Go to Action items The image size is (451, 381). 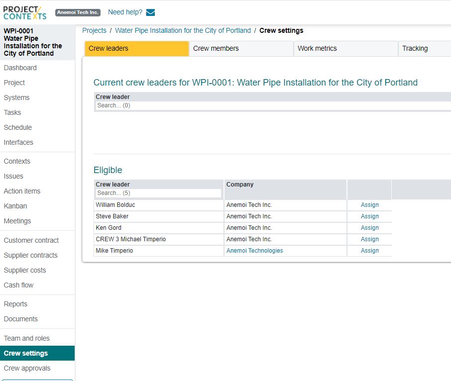[22, 191]
